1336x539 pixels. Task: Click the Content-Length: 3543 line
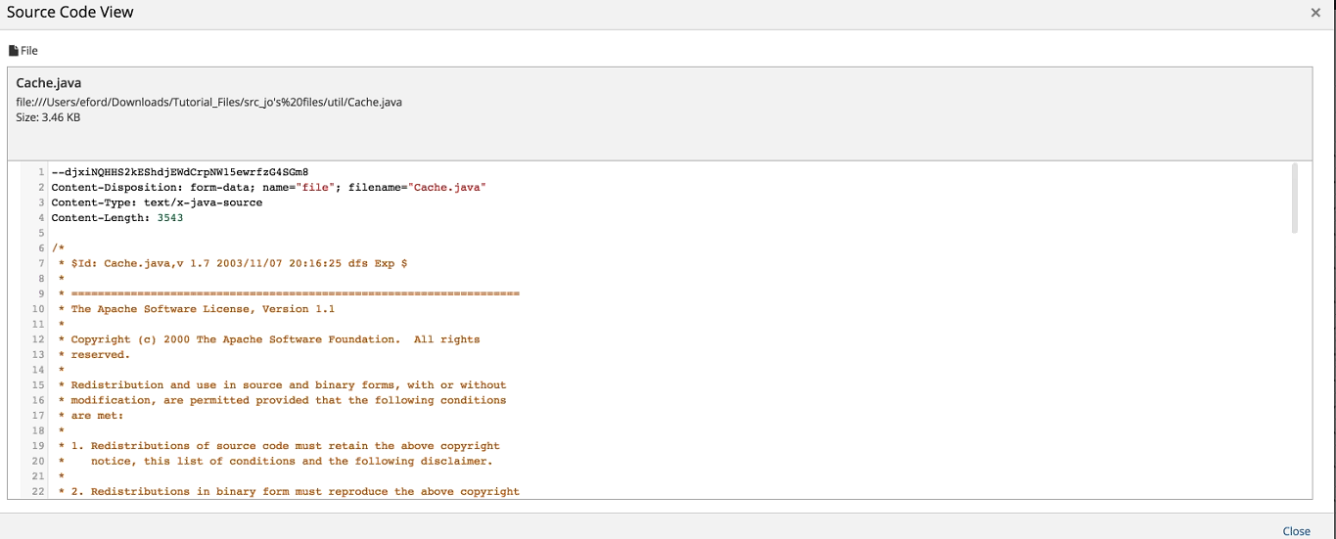[x=117, y=218]
